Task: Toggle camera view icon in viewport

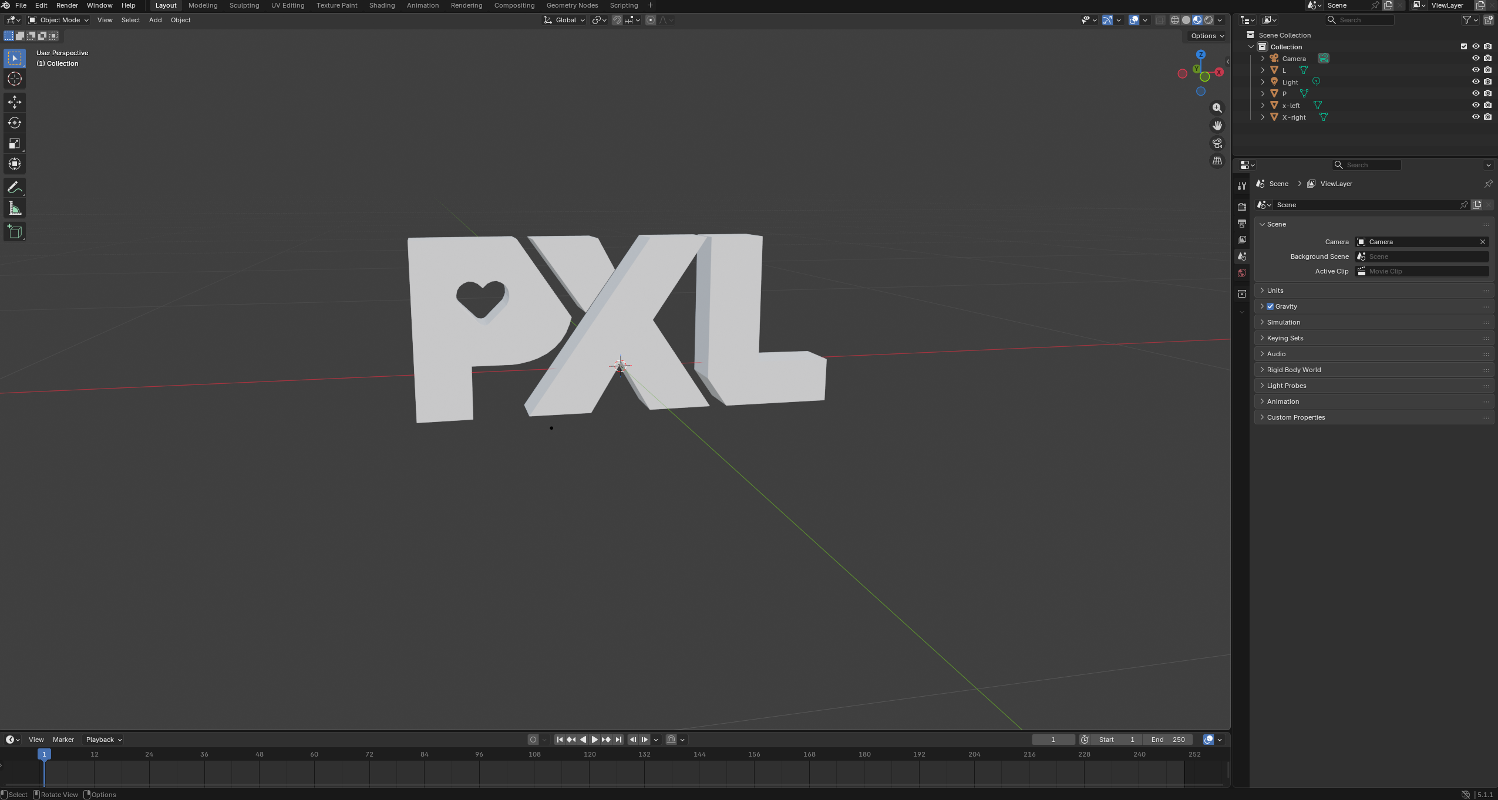Action: tap(1217, 143)
